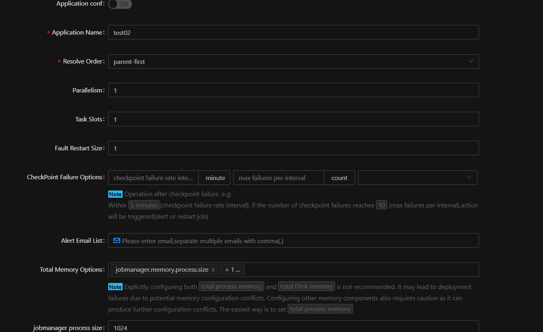
Task: Remove the jobmanager.memory.process.size tag
Action: [213, 269]
